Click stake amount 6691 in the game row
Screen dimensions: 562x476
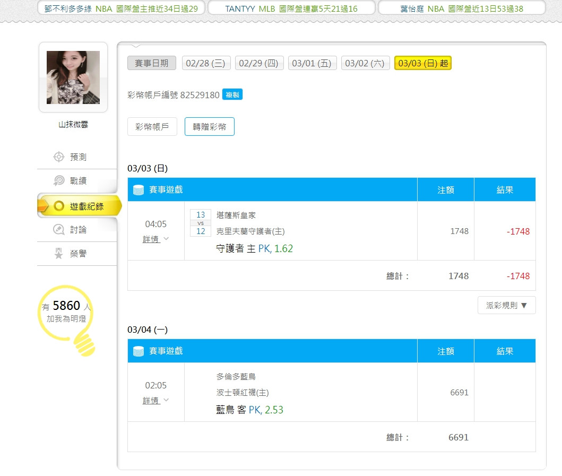click(x=459, y=393)
